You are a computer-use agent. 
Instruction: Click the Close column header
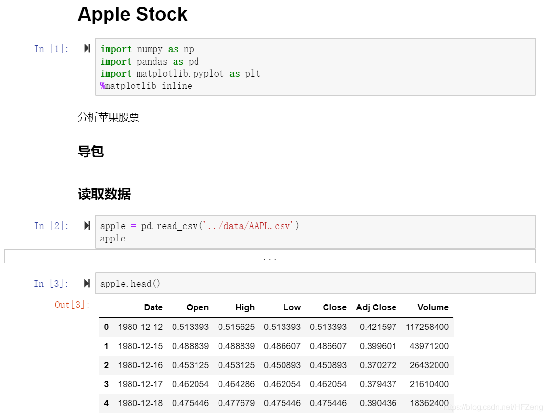(x=334, y=307)
